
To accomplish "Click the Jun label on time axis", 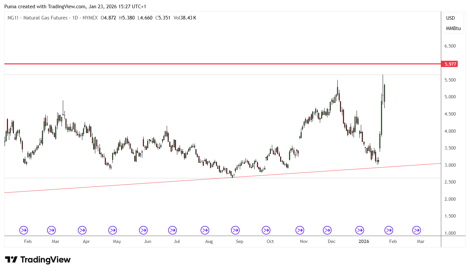I will [x=148, y=241].
